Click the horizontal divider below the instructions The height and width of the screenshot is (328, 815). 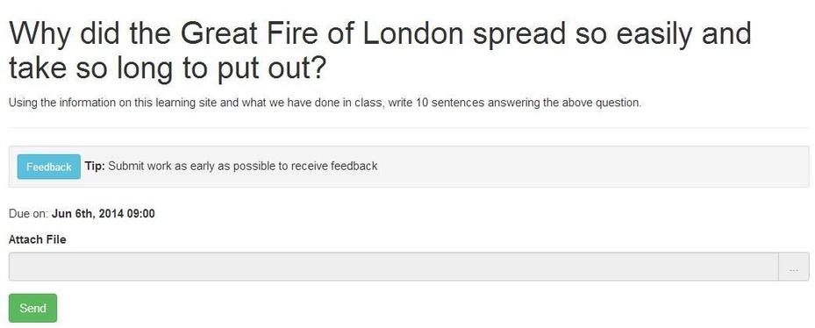pyautogui.click(x=409, y=128)
